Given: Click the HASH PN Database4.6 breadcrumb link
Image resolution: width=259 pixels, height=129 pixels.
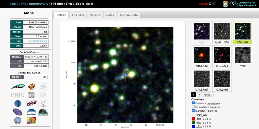Looking at the screenshot, I should click(29, 4).
